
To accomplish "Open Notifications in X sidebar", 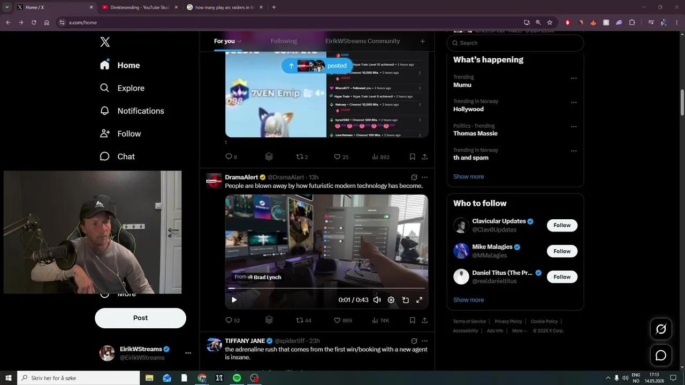I will click(x=132, y=111).
